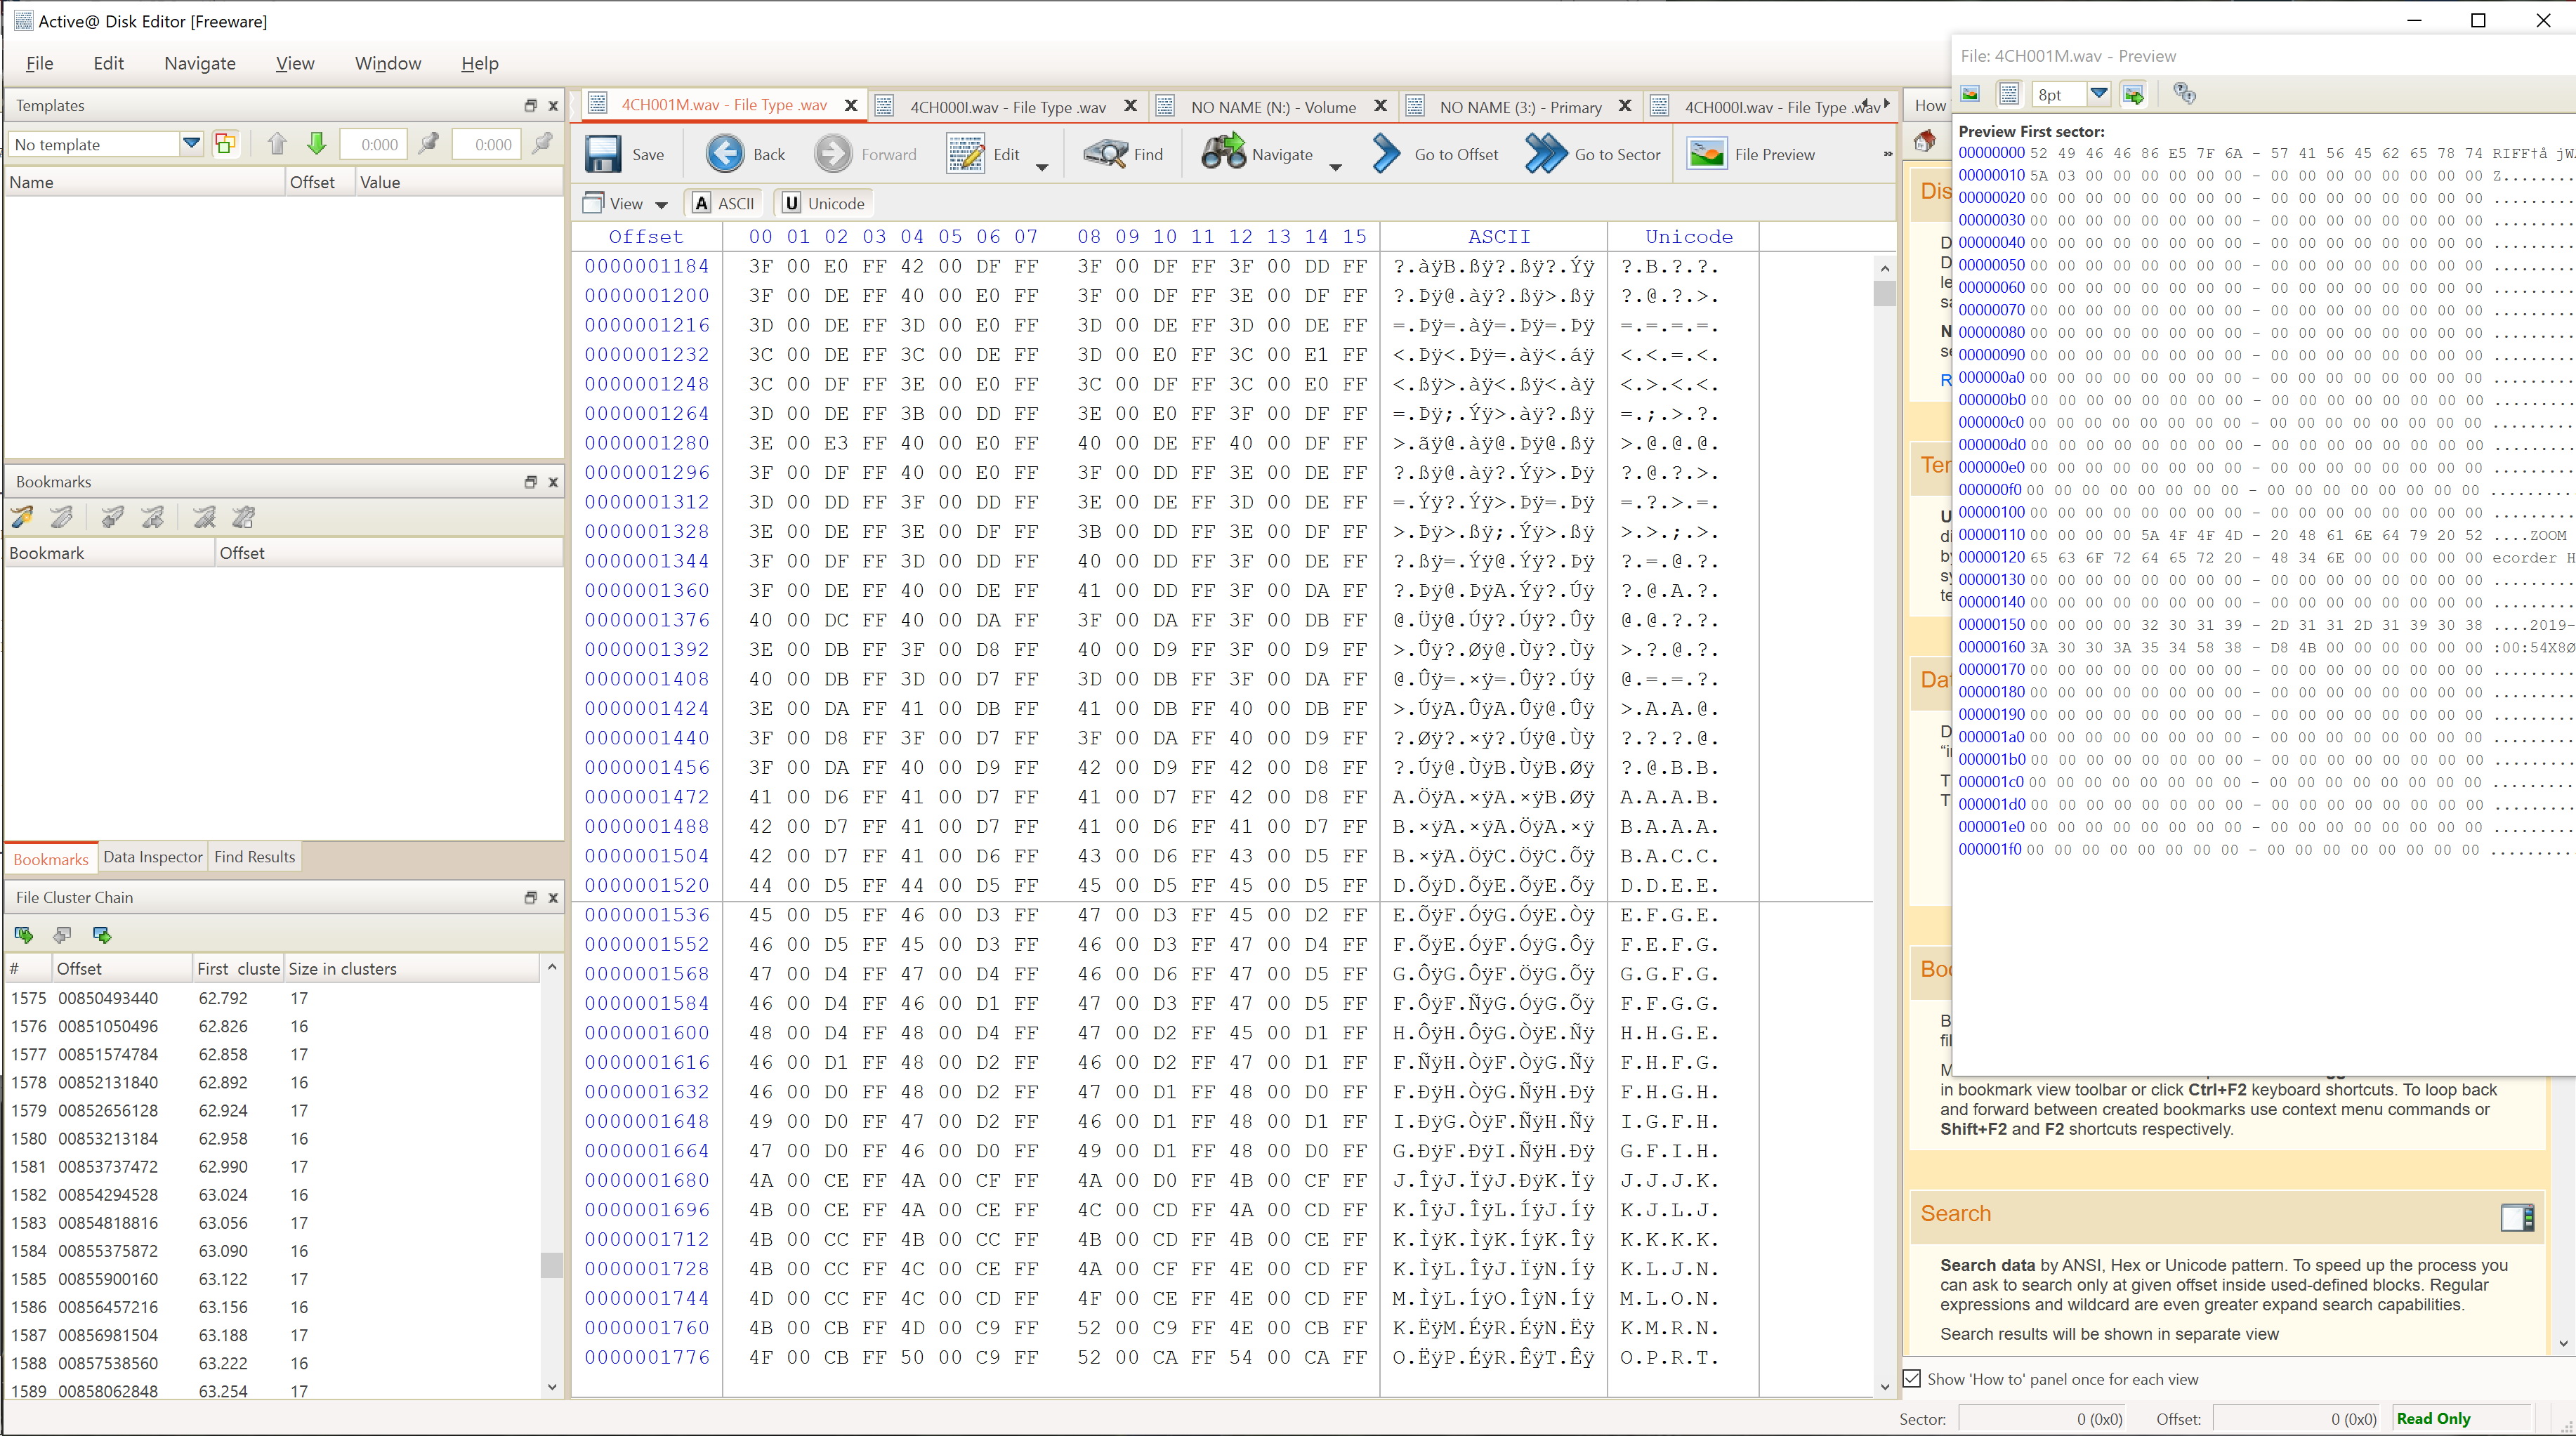
Task: Expand the View dropdown in hex editor
Action: (x=661, y=205)
